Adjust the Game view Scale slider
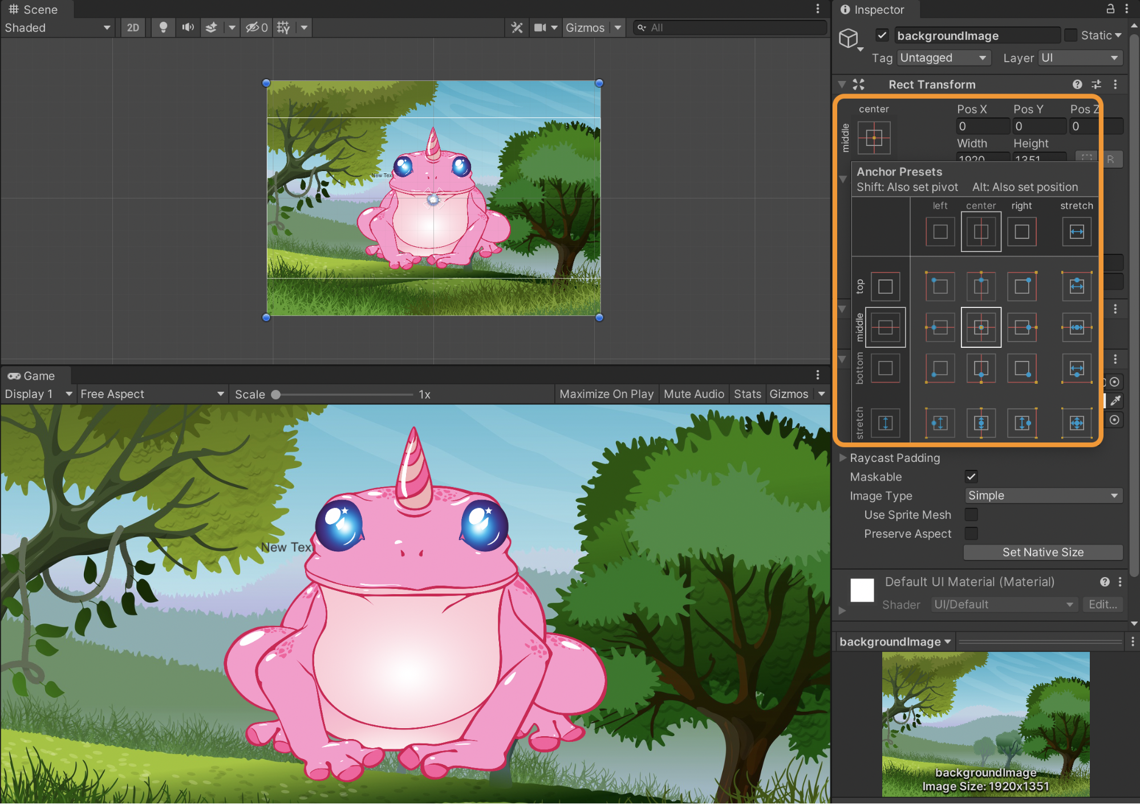Screen dimensions: 1140x804 (276, 395)
